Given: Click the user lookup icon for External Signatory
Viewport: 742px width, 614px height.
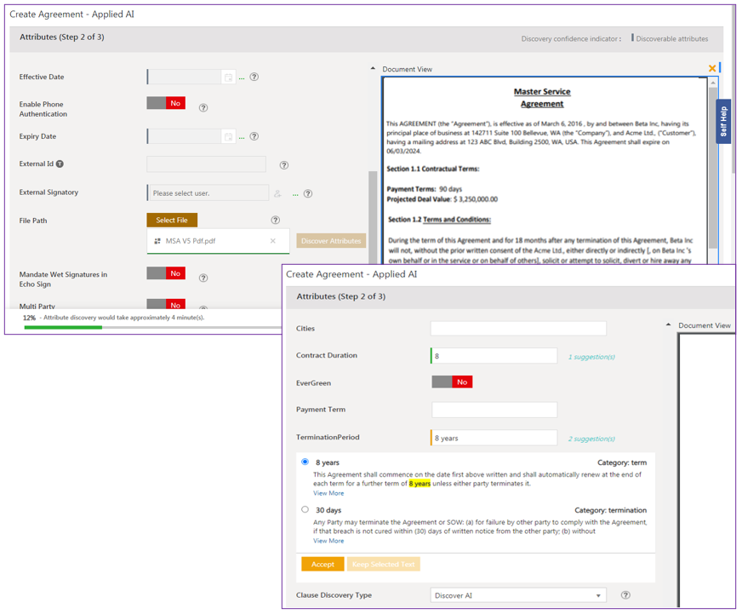Looking at the screenshot, I should click(277, 193).
